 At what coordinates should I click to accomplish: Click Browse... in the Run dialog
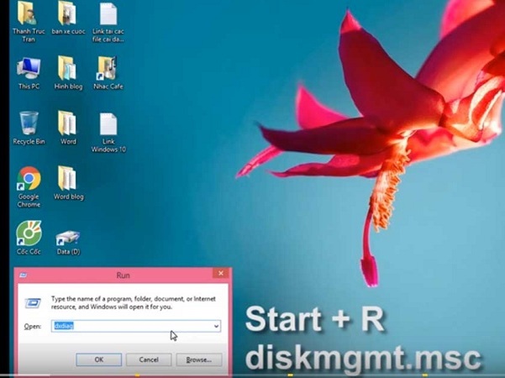click(198, 360)
